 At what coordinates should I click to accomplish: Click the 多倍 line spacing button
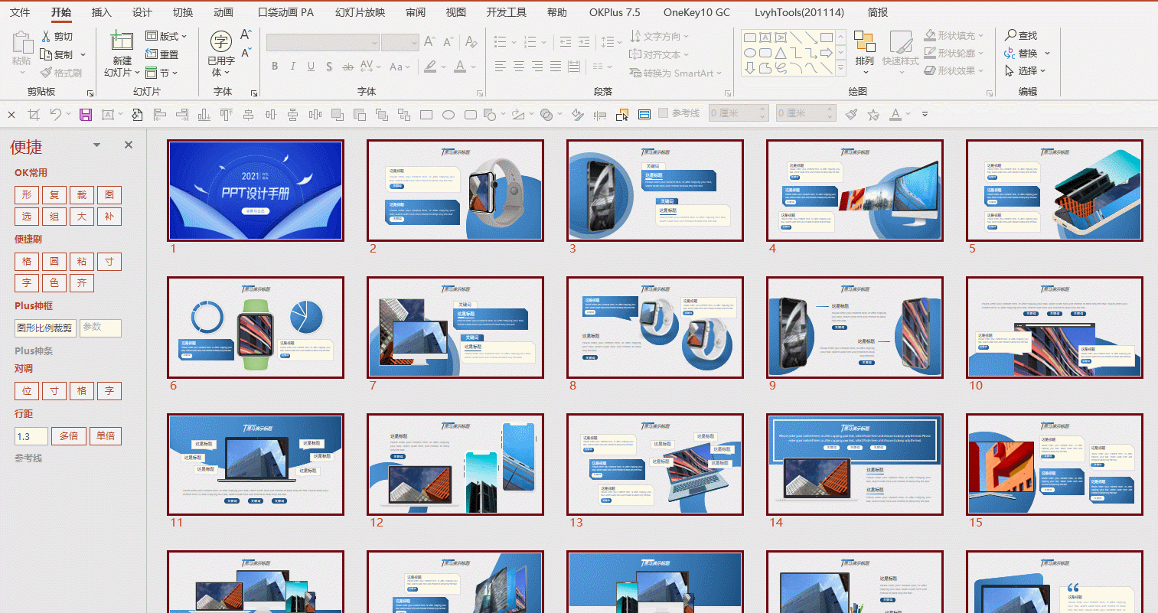click(x=69, y=436)
